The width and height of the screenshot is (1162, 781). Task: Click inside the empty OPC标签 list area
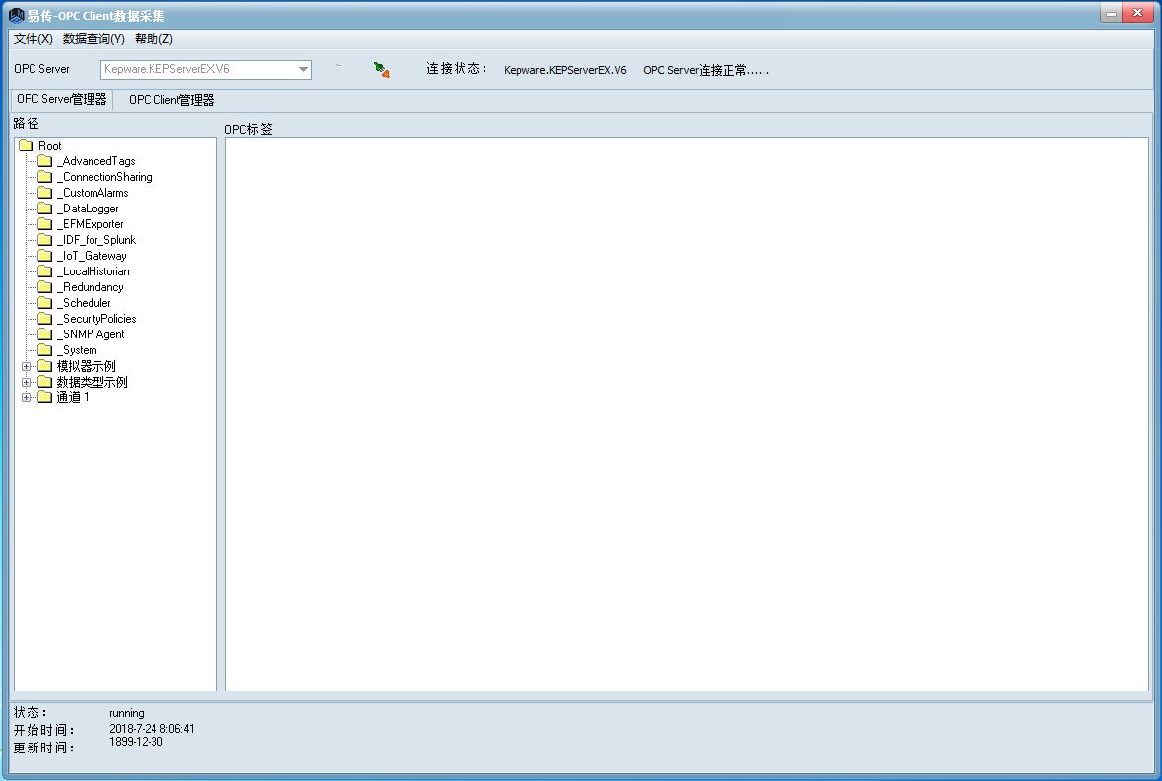pos(686,413)
